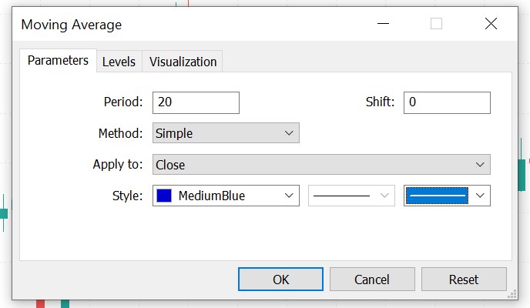Image resolution: width=530 pixels, height=308 pixels.
Task: Click the Period input field
Action: [196, 102]
